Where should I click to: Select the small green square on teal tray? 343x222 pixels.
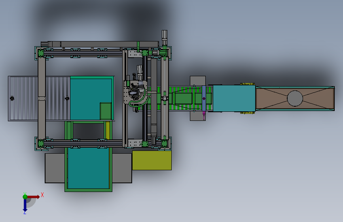pyautogui.click(x=106, y=111)
